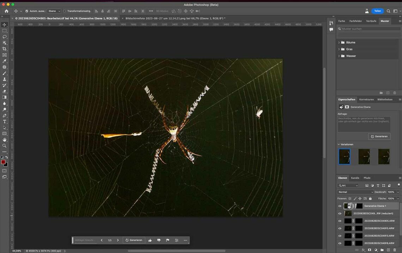Switch to the Kanäle tab

(x=355, y=178)
